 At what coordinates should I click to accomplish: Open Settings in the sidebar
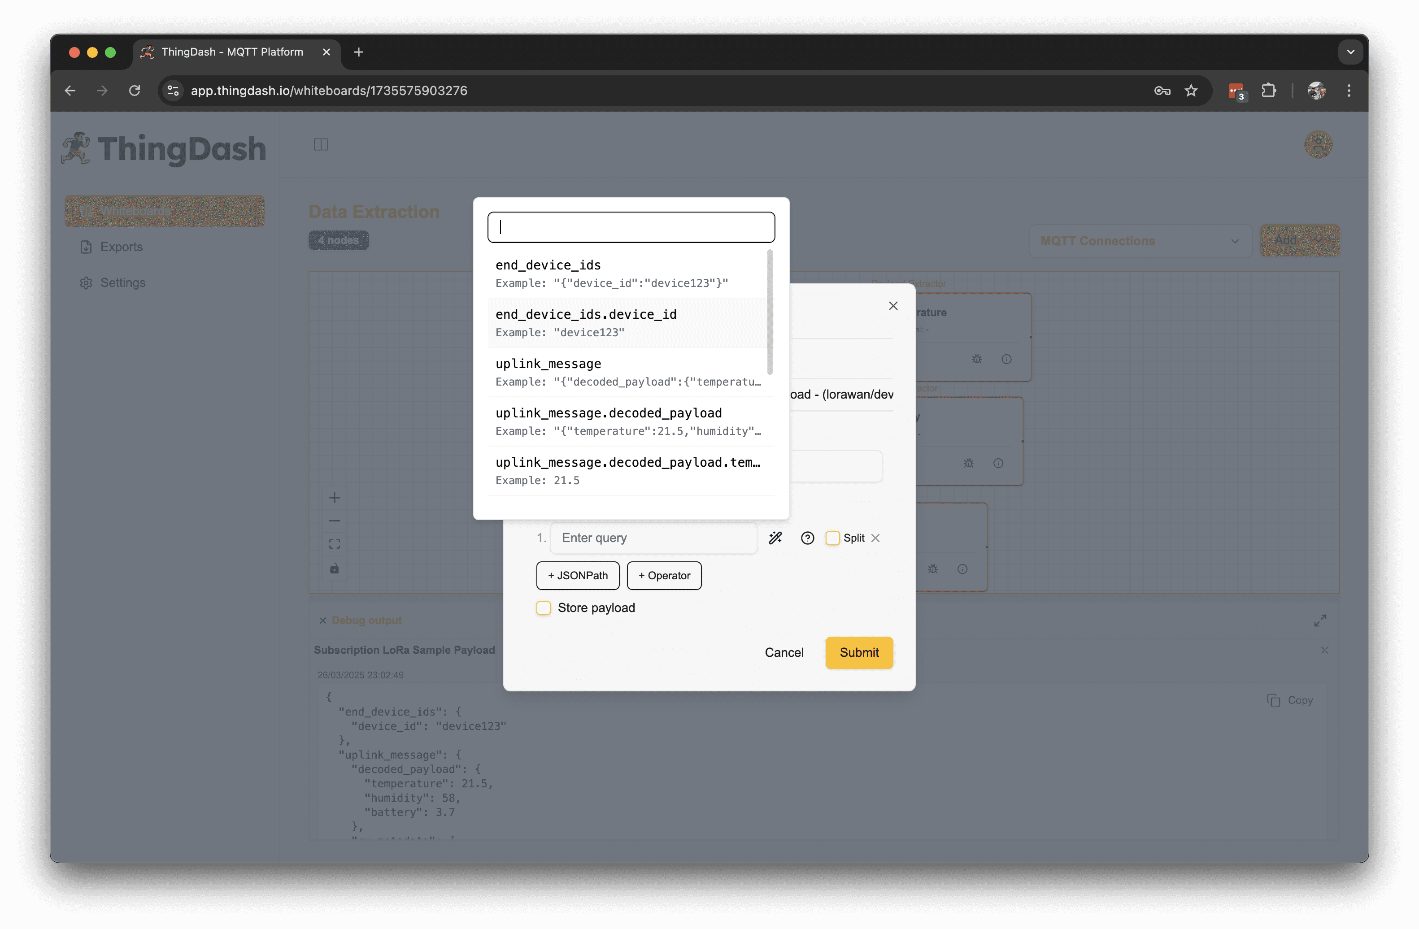[x=164, y=282]
